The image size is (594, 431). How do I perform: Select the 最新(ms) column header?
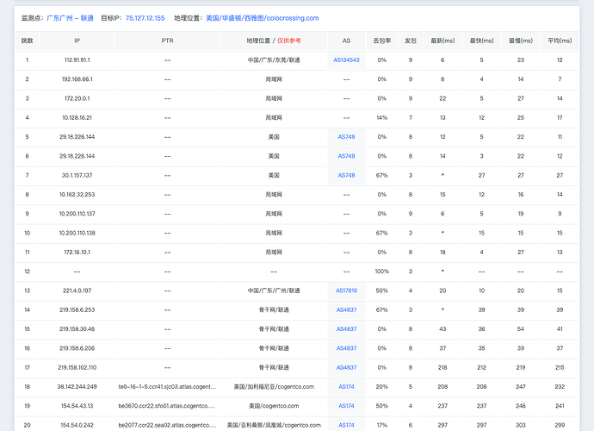442,41
